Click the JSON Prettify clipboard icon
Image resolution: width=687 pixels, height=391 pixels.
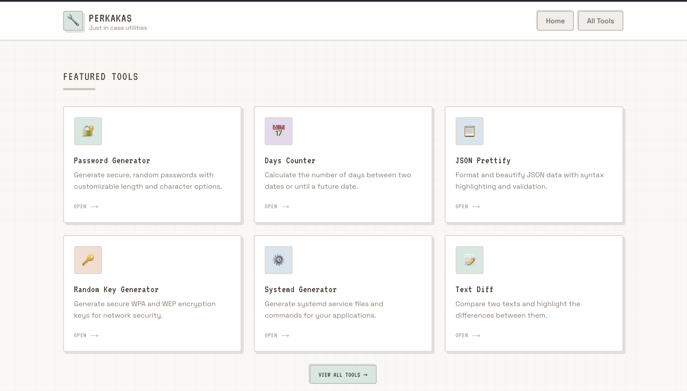[469, 131]
